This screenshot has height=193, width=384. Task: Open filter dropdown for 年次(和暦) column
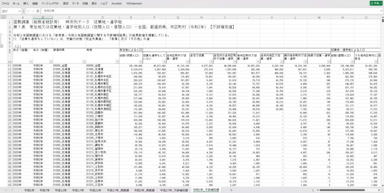click(51, 61)
